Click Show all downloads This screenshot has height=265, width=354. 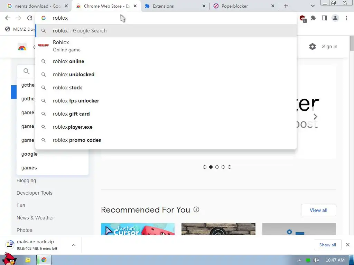327,245
